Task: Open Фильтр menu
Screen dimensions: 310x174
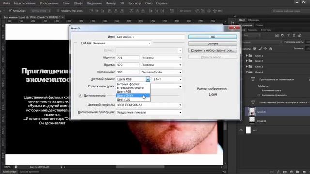Action: point(111,3)
